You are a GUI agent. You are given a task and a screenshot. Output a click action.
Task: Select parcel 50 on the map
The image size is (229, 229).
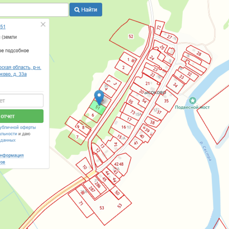coord(117,193)
